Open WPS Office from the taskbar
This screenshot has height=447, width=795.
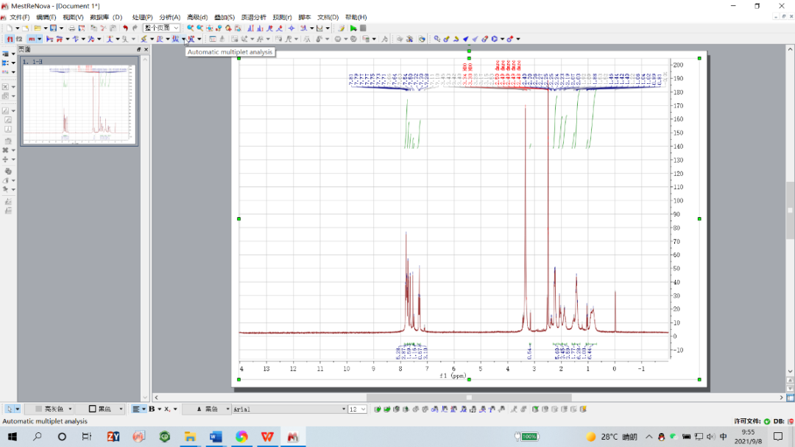[x=267, y=437]
